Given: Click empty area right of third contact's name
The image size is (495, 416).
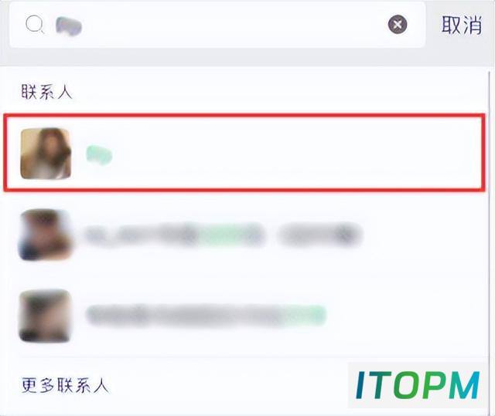Looking at the screenshot, I should pyautogui.click(x=405, y=316).
